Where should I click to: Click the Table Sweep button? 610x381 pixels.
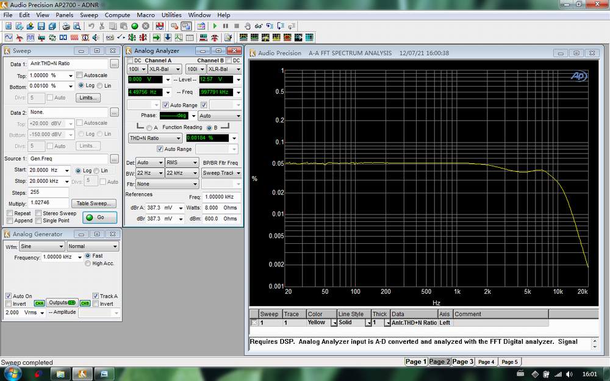(x=94, y=204)
